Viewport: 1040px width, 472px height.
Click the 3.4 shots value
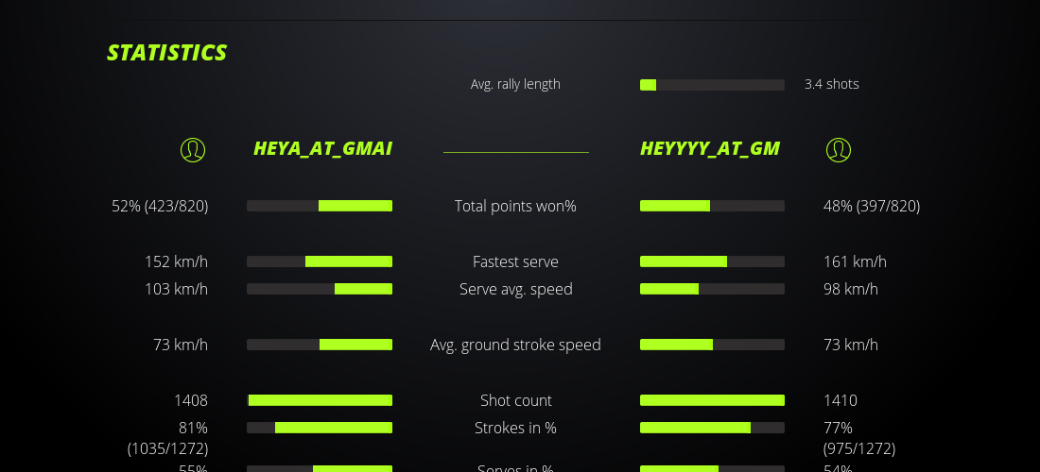click(x=831, y=84)
